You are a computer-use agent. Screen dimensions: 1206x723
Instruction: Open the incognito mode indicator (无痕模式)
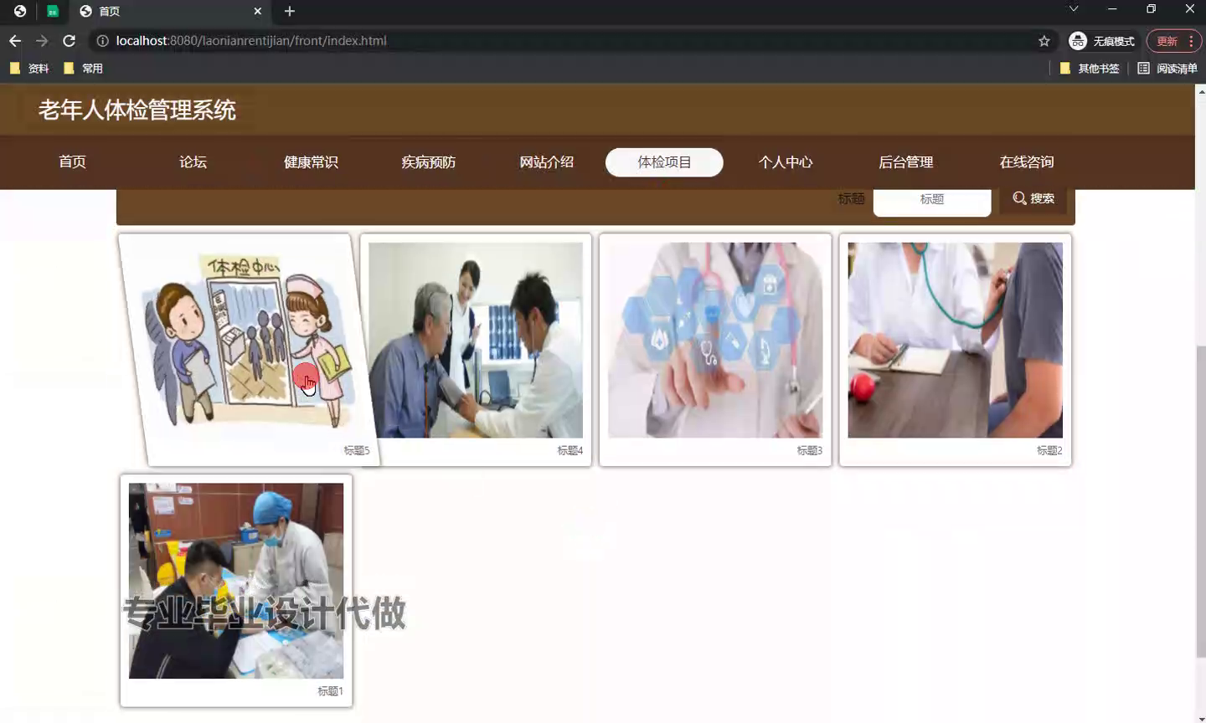click(x=1101, y=41)
